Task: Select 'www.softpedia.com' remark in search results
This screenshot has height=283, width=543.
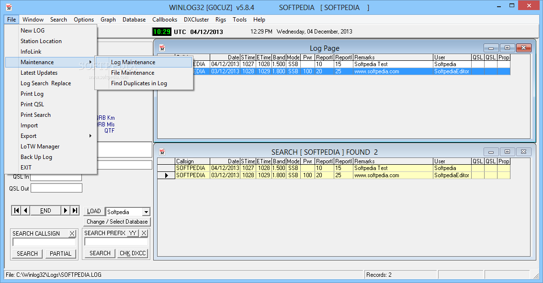Action: [x=393, y=175]
